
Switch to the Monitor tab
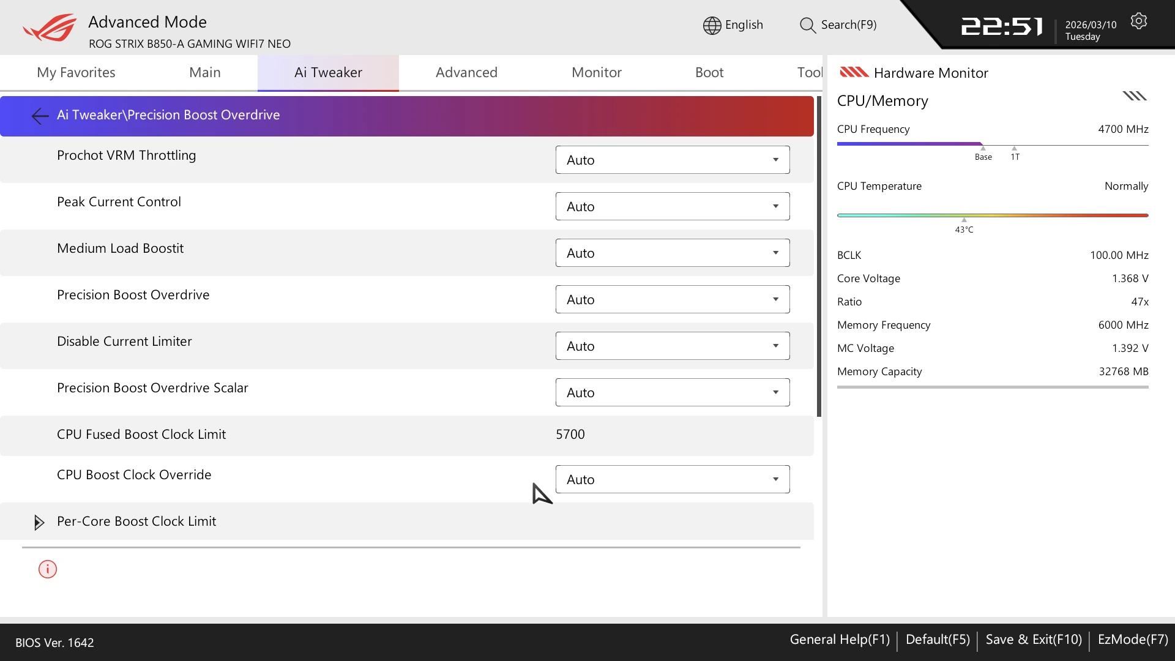(596, 72)
